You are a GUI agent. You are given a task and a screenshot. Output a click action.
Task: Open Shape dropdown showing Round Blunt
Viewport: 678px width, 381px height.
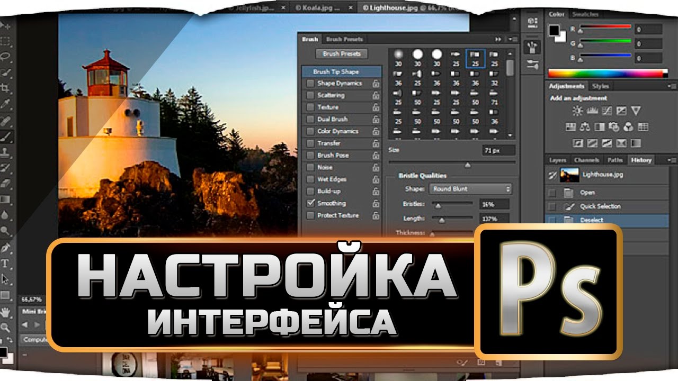click(x=471, y=189)
